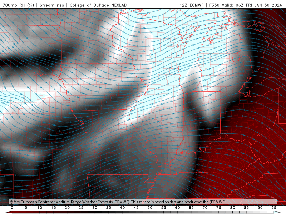Click the "35" value on the color scale
The height and width of the screenshot is (214, 286).
point(109,208)
